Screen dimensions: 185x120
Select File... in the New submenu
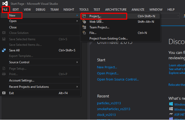tap(120, 33)
